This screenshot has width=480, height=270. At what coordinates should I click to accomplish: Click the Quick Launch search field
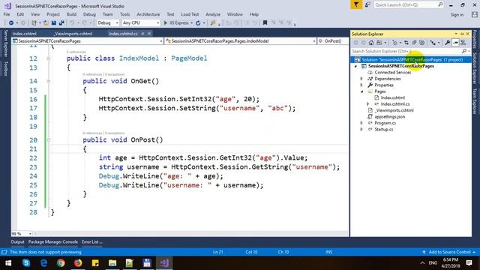[409, 5]
